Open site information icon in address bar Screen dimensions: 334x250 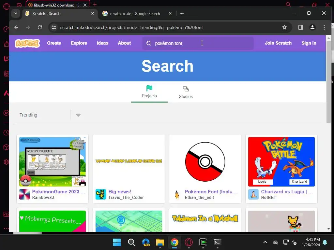tap(54, 27)
